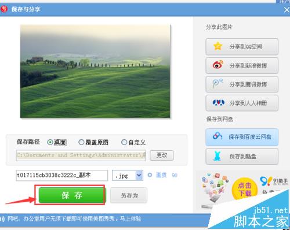
Task: Click the 保存到百度云网盘 label
Action: pos(250,137)
